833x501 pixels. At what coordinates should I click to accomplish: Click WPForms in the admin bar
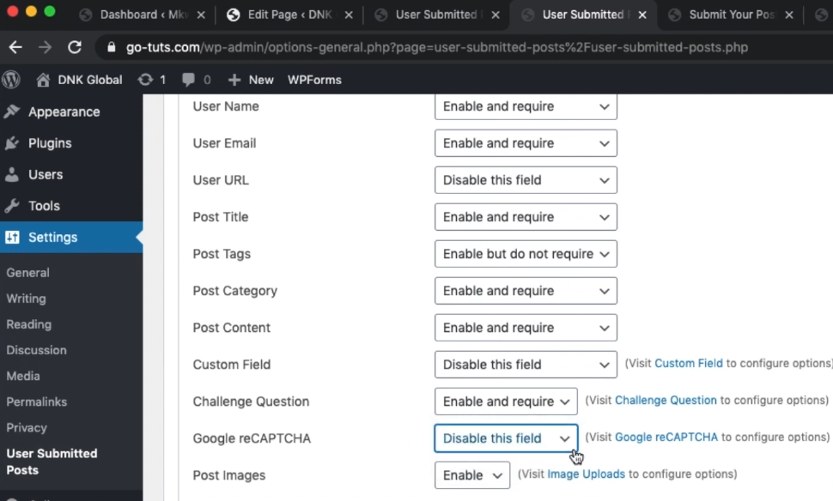tap(314, 80)
